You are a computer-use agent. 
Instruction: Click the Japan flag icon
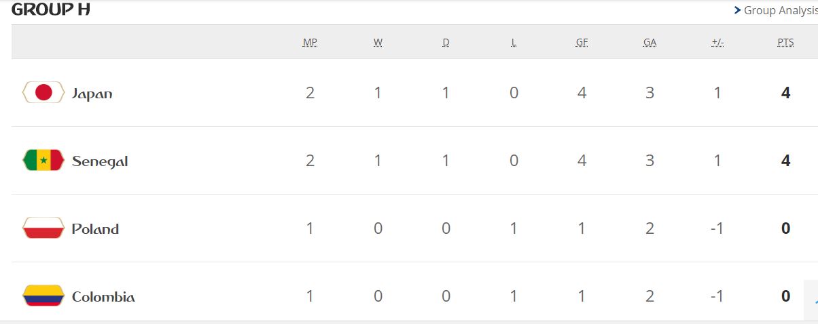43,93
